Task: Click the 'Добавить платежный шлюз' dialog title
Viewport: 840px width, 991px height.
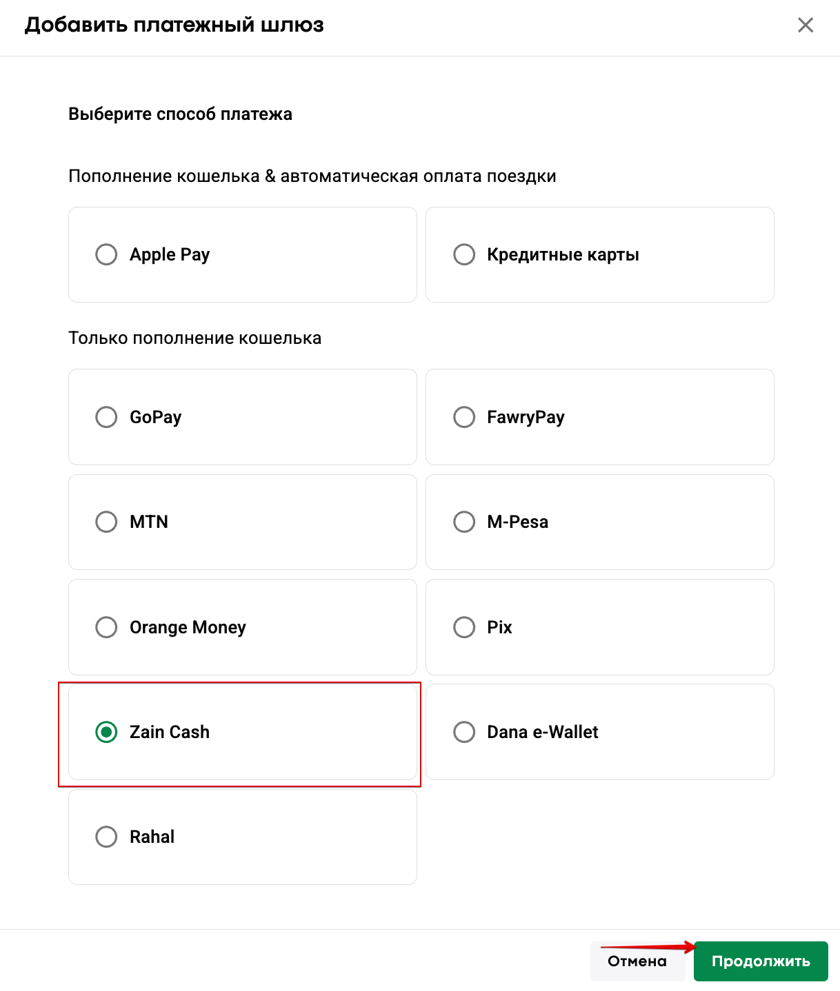Action: [174, 25]
